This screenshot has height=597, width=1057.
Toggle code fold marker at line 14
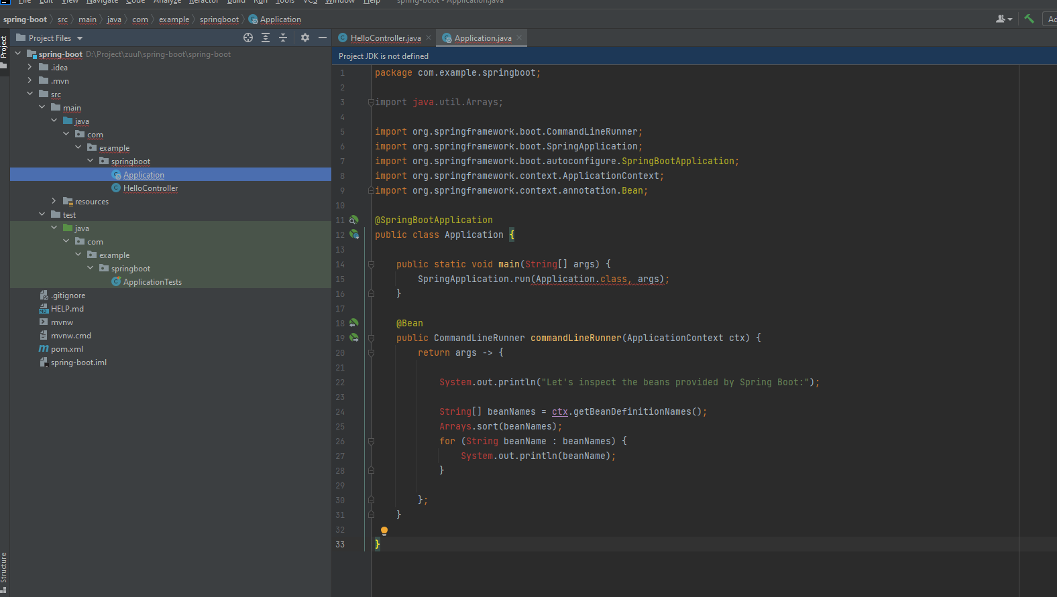pos(371,264)
